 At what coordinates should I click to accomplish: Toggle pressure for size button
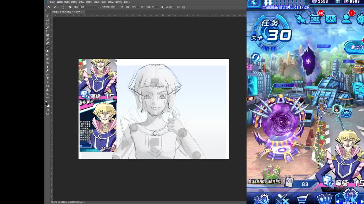click(x=178, y=7)
